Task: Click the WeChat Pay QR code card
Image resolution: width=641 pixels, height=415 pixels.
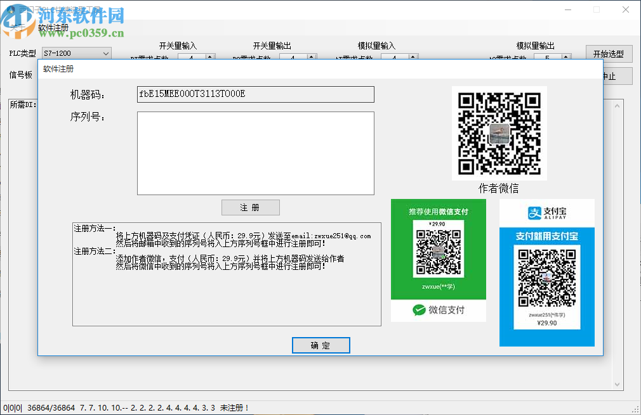Action: [x=439, y=260]
